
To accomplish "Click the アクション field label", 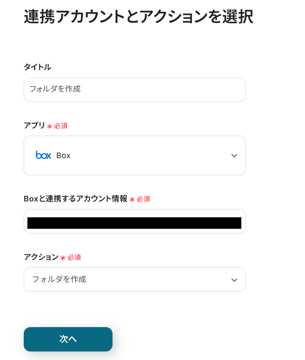I will (x=41, y=257).
